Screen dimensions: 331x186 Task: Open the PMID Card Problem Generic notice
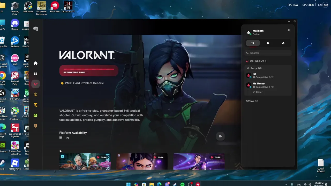tap(82, 83)
